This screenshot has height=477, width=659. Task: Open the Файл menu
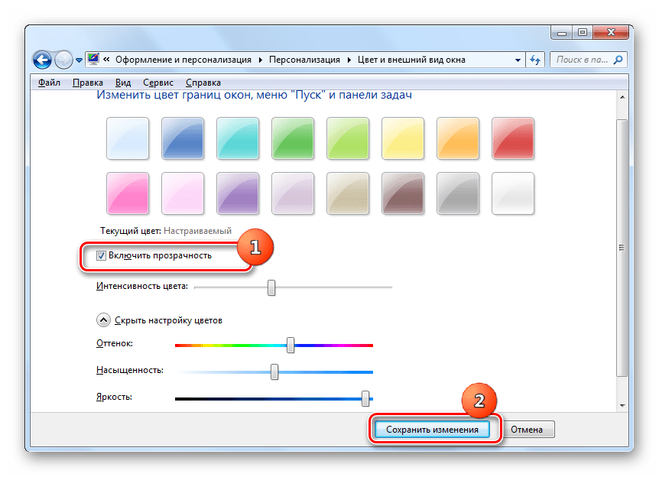(x=49, y=83)
